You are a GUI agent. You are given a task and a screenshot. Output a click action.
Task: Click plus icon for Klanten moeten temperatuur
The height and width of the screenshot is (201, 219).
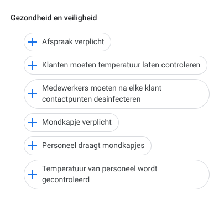(33, 65)
